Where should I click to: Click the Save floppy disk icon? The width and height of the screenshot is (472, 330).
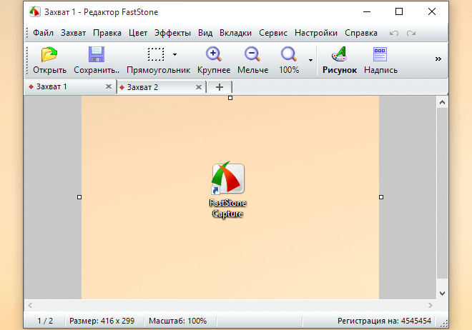point(97,54)
